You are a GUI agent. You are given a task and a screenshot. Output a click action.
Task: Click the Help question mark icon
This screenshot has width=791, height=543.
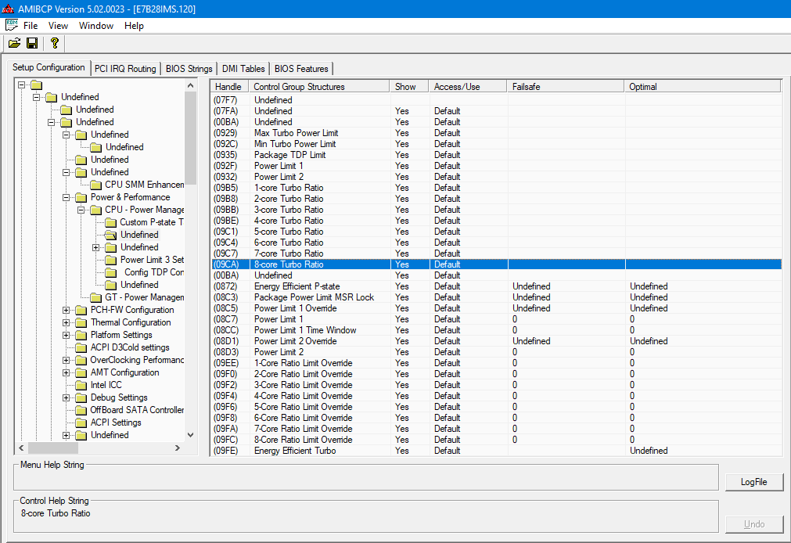(x=54, y=43)
